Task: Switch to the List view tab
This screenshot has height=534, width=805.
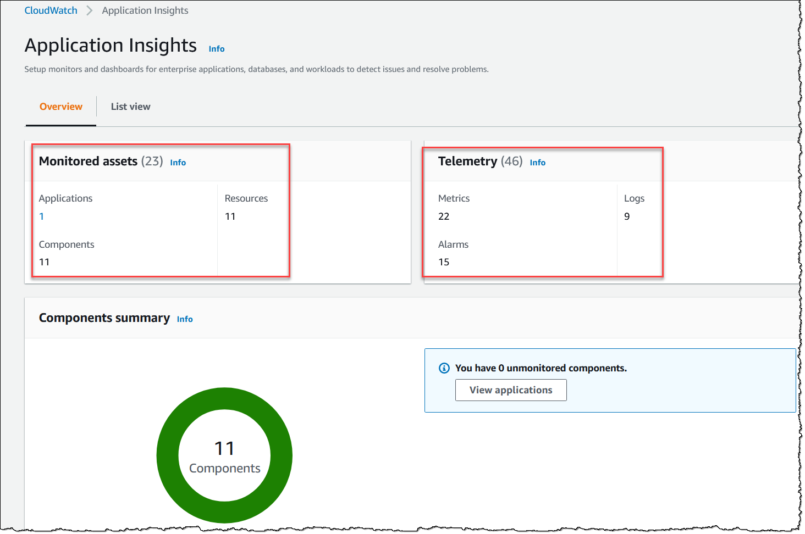Action: pyautogui.click(x=130, y=106)
